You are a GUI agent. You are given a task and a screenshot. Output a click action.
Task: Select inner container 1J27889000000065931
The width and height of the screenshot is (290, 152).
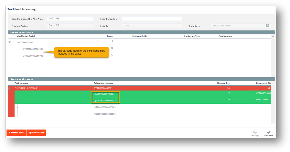(32, 49)
